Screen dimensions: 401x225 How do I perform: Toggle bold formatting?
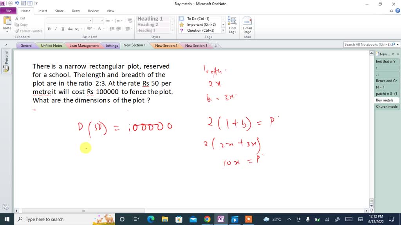pos(49,29)
